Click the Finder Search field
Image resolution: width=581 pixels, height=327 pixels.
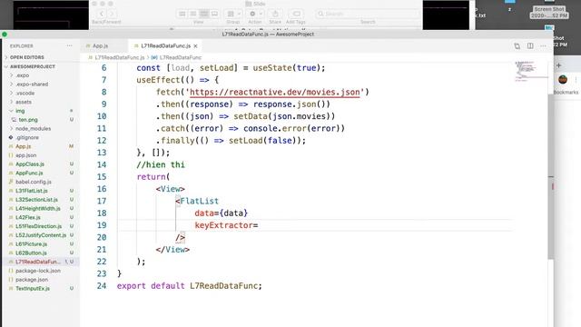[x=368, y=14]
